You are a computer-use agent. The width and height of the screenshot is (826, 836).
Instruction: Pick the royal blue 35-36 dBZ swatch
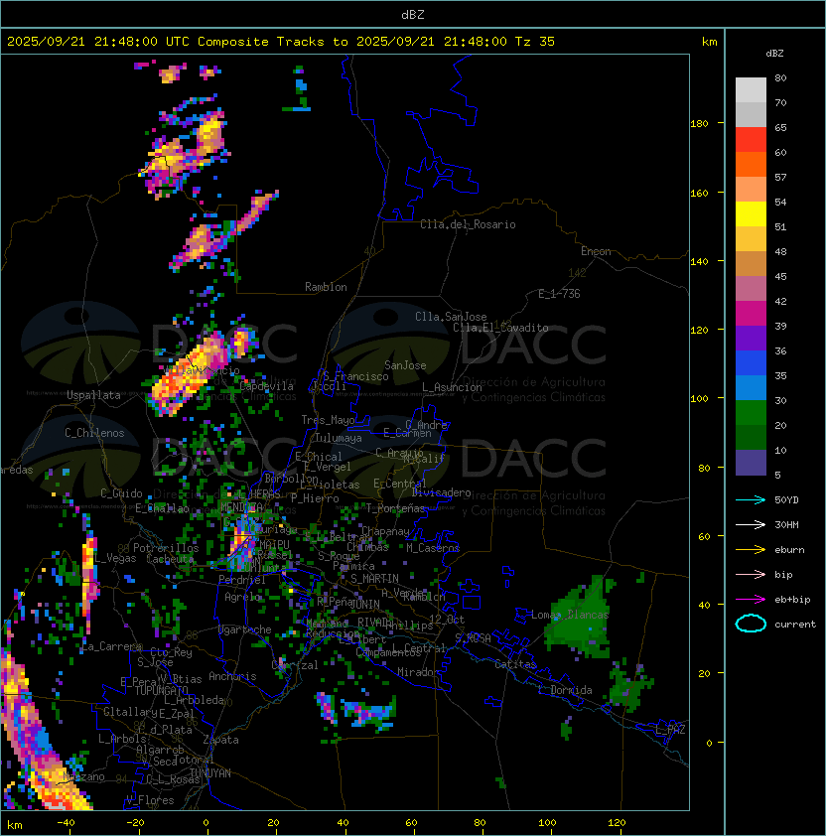[x=751, y=363]
